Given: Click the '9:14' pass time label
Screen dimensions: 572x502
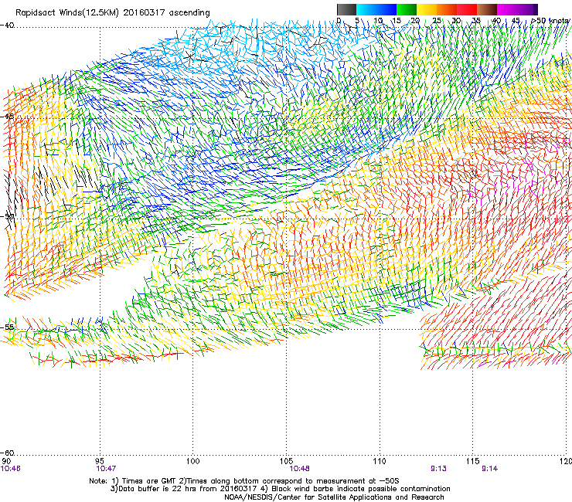Looking at the screenshot, I should [489, 469].
